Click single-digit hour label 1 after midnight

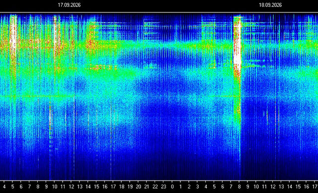coord(180,187)
